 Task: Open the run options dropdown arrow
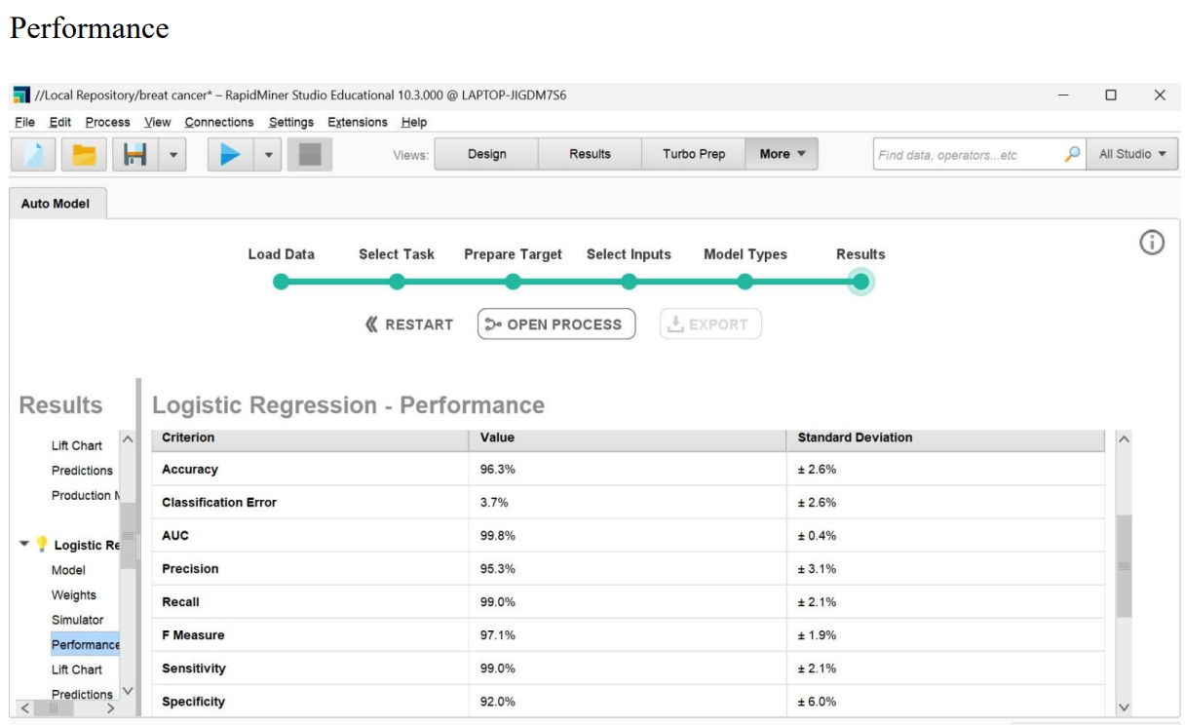point(268,154)
